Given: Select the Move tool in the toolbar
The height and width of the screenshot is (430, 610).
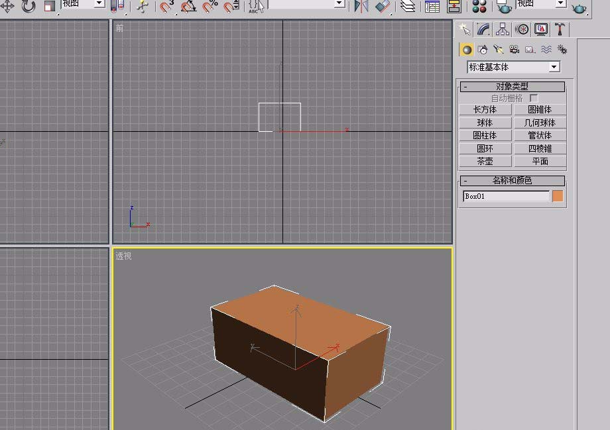Looking at the screenshot, I should coord(7,6).
